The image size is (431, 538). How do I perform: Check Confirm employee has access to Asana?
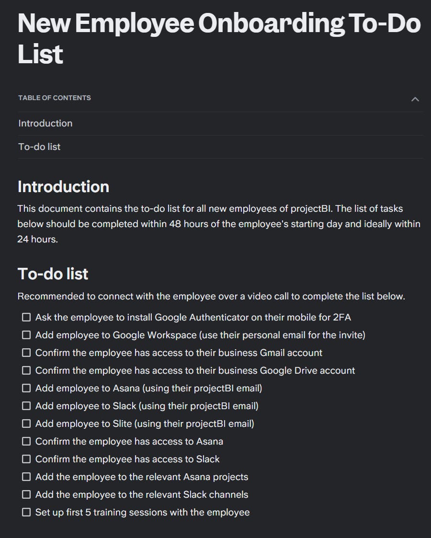(26, 441)
